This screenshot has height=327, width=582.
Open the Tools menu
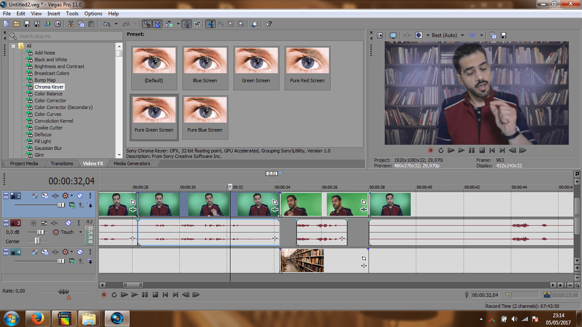[x=72, y=14]
